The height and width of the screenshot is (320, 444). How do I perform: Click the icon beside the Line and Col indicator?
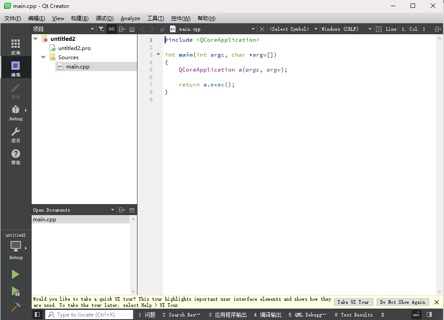click(x=379, y=29)
